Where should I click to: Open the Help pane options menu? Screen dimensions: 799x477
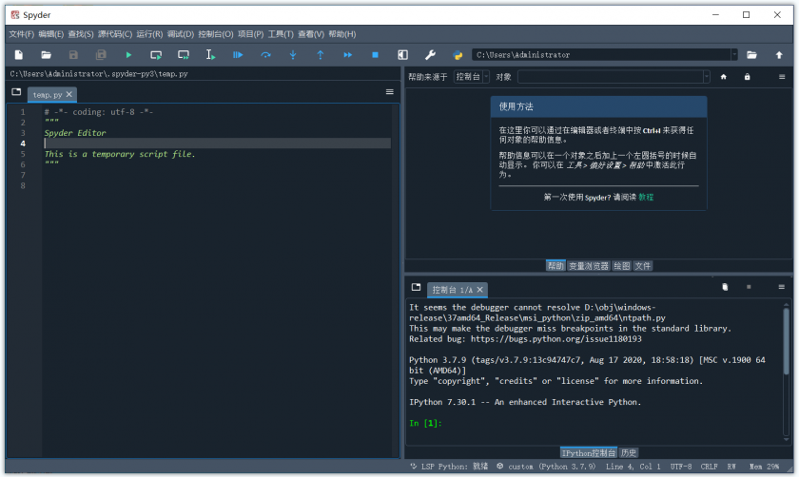(782, 77)
